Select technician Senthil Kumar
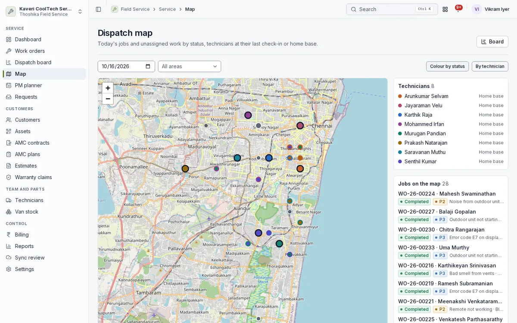This screenshot has width=517, height=323. (451, 161)
